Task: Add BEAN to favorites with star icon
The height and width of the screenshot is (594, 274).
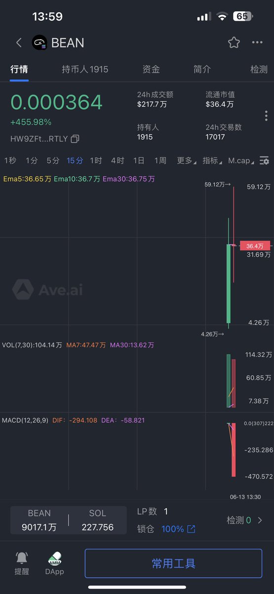Action: click(x=234, y=43)
